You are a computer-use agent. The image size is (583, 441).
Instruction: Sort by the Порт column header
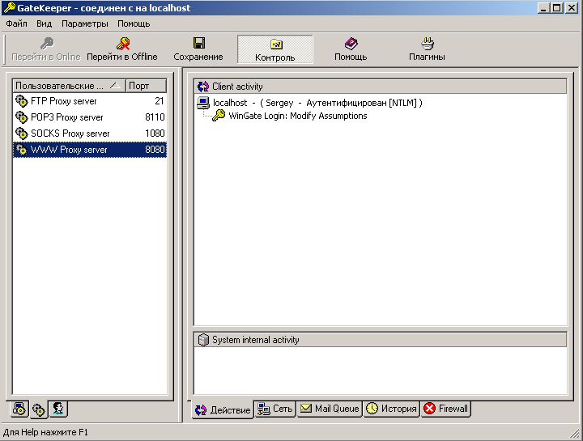pyautogui.click(x=146, y=86)
